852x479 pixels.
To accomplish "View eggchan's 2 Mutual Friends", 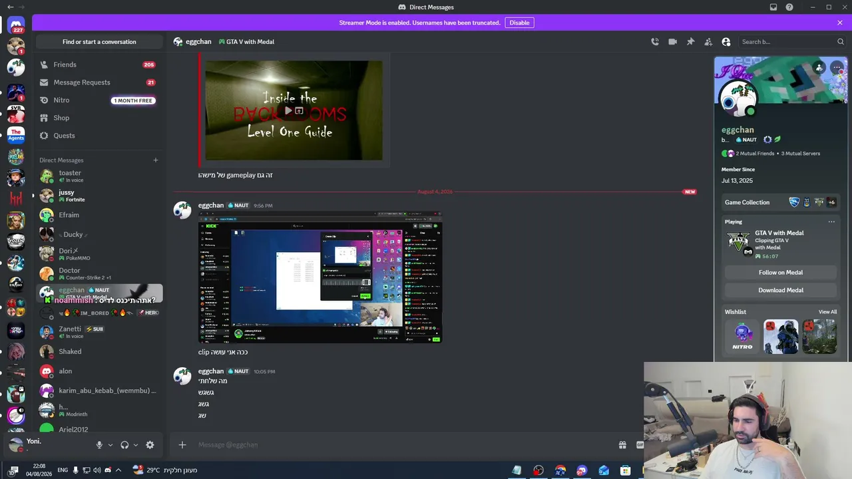I will pos(748,154).
